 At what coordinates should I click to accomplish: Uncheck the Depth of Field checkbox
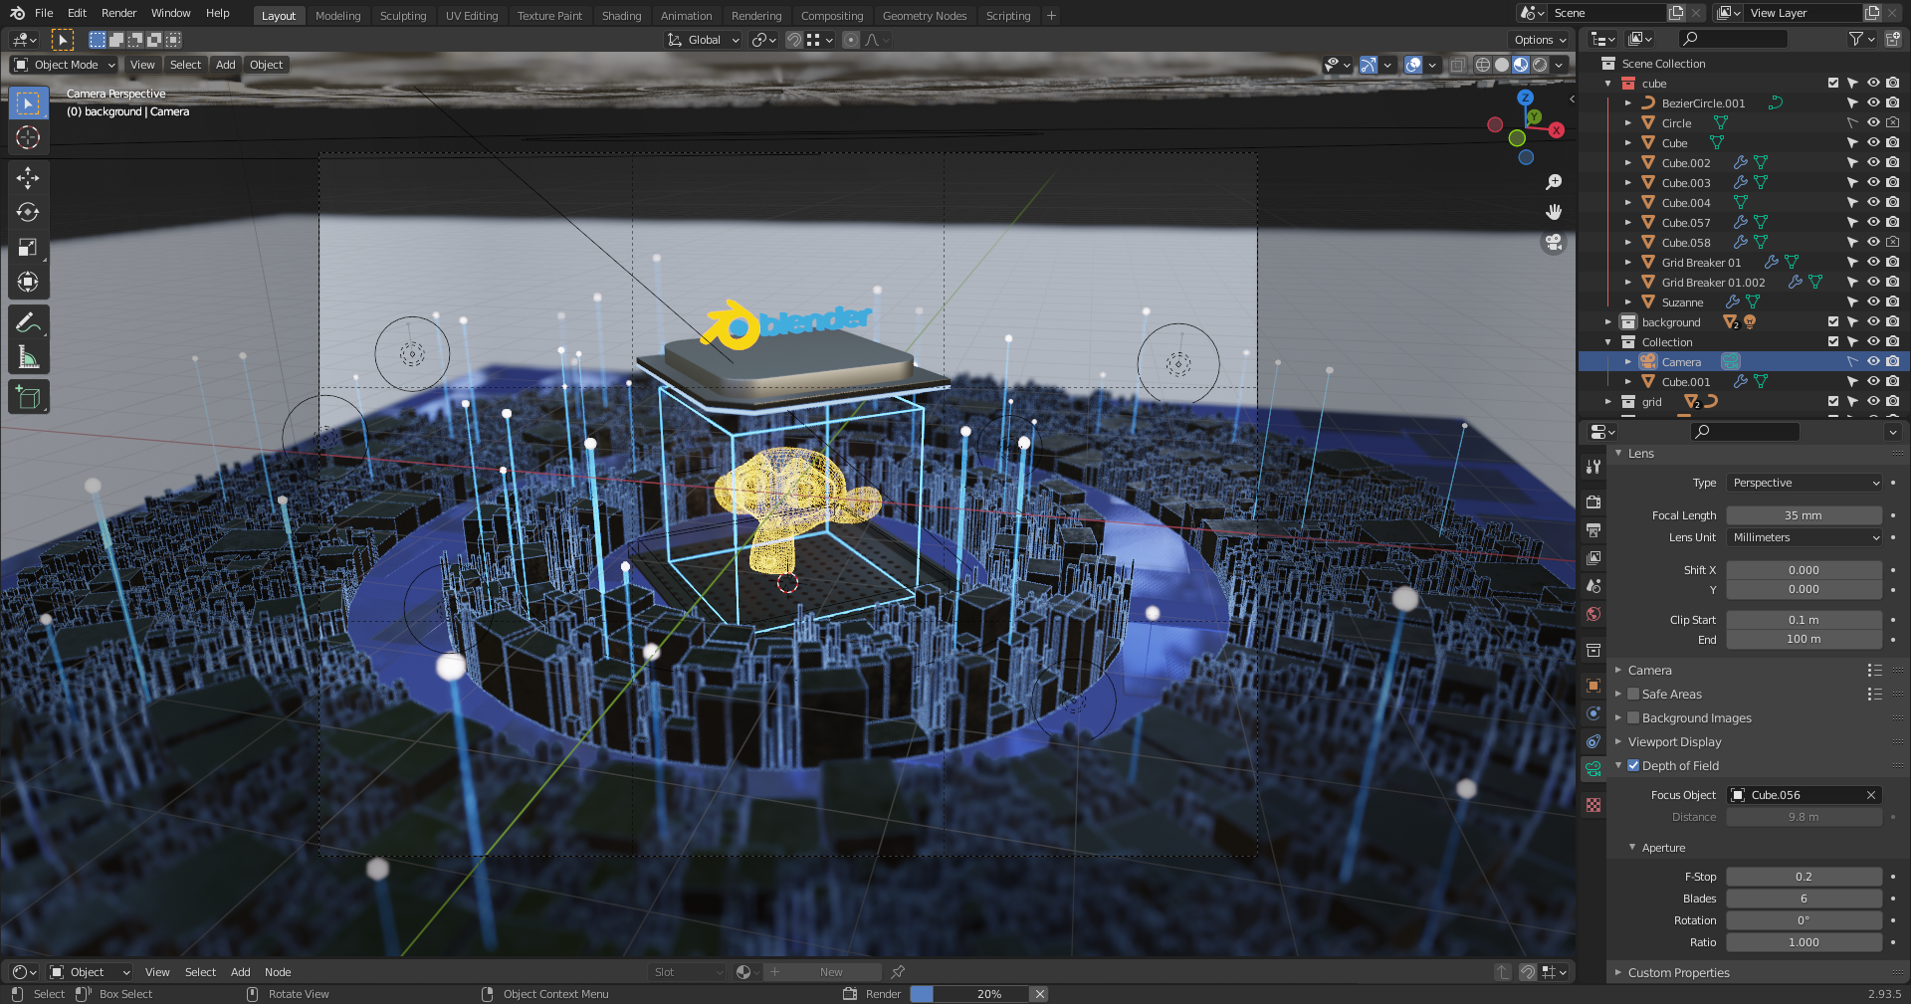[x=1633, y=765]
